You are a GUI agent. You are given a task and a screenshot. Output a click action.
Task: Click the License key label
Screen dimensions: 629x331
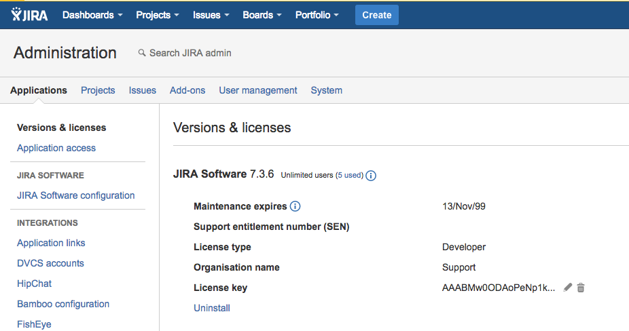221,288
